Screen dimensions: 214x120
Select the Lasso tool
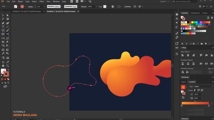tap(7, 19)
